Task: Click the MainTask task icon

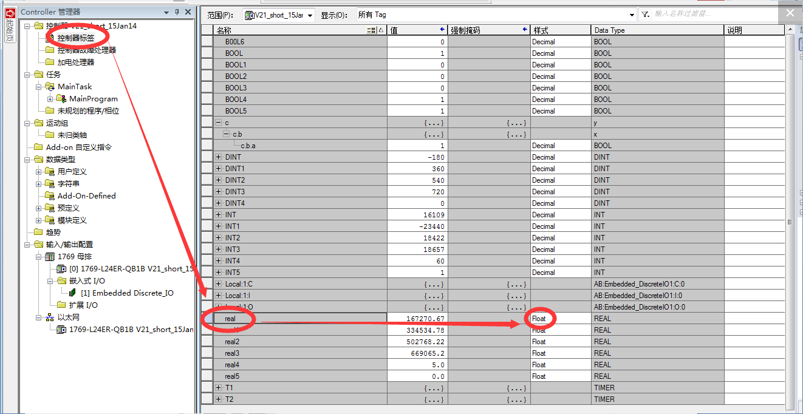Action: click(x=50, y=87)
